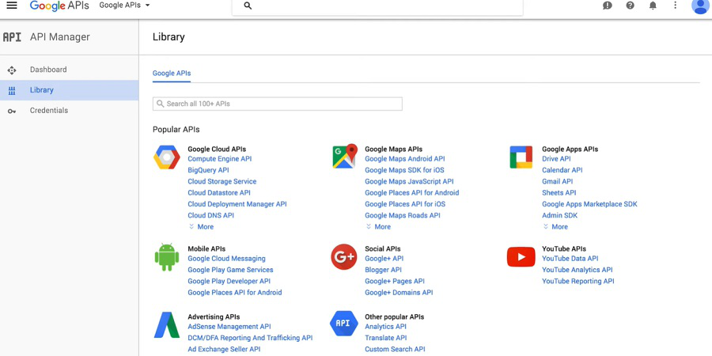Focus the top search bar field
This screenshot has height=356, width=712.
[377, 6]
